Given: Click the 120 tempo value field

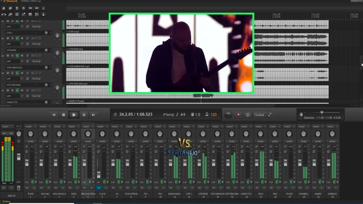Looking at the screenshot, I should [214, 115].
